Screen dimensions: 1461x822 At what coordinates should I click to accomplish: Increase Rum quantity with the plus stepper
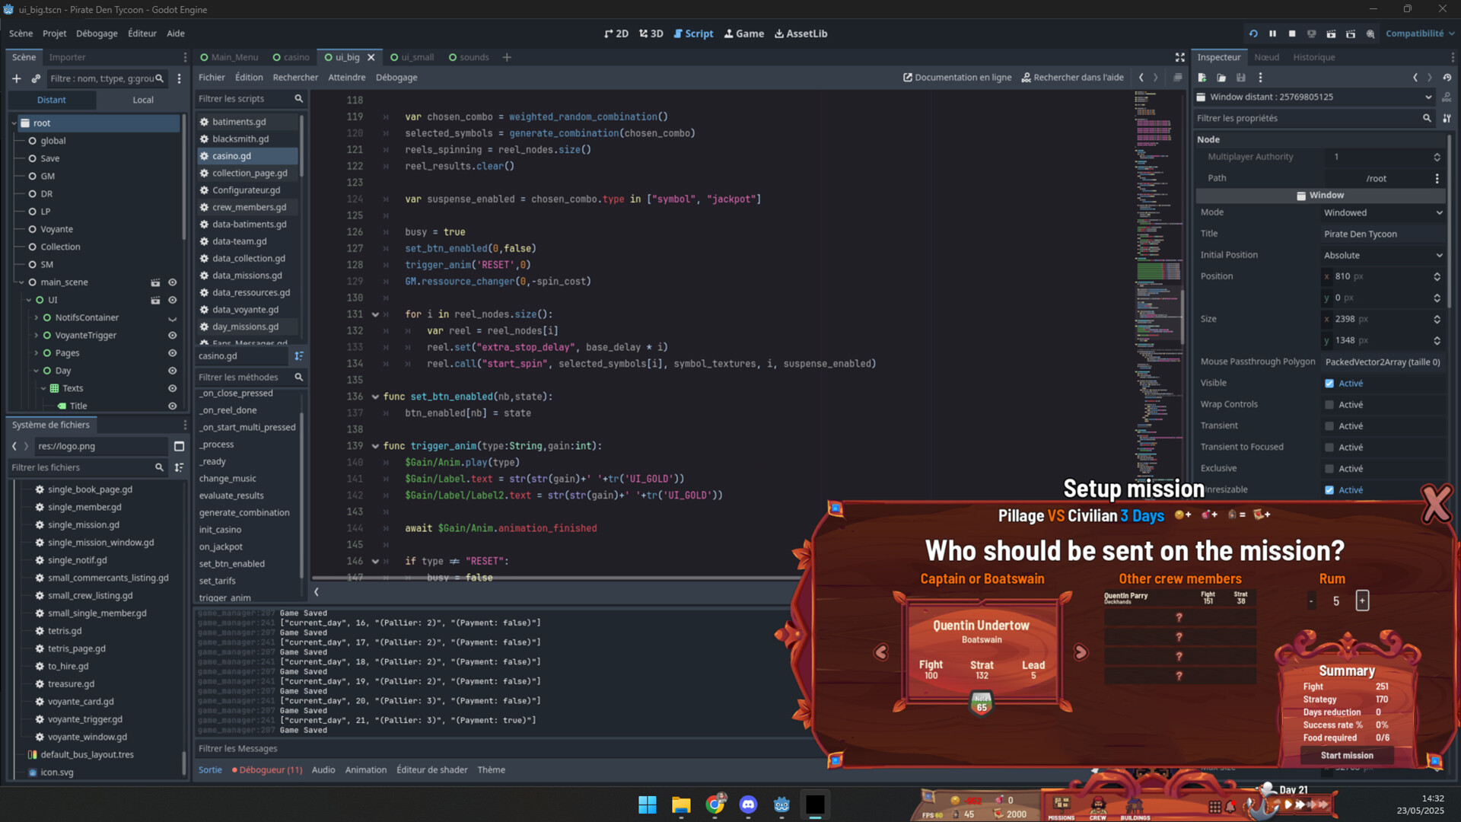click(x=1362, y=601)
